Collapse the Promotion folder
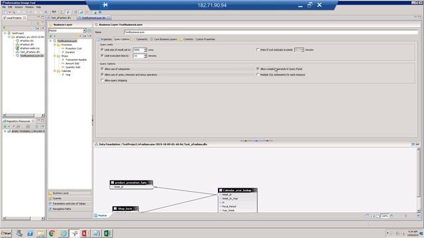Image resolution: width=424 pixels, height=238 pixels. click(54, 45)
